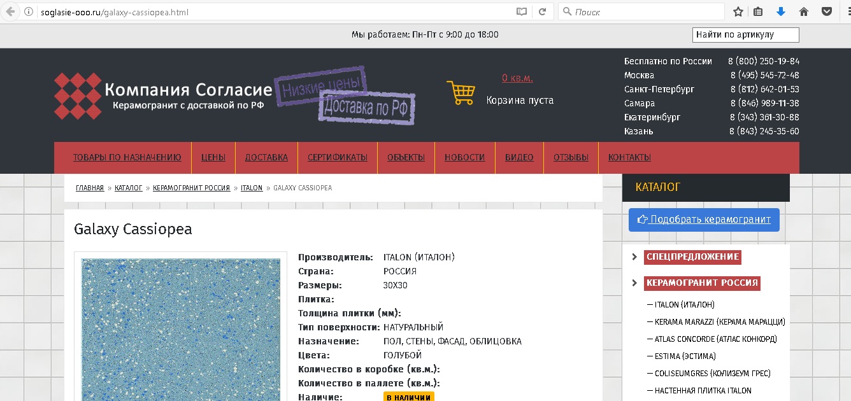The image size is (851, 401).
Task: Open the Сертификаты menu item
Action: coord(338,157)
